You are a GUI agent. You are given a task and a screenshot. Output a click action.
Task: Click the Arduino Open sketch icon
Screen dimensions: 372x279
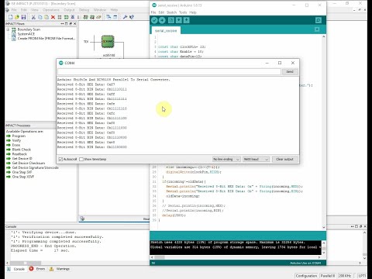click(178, 20)
